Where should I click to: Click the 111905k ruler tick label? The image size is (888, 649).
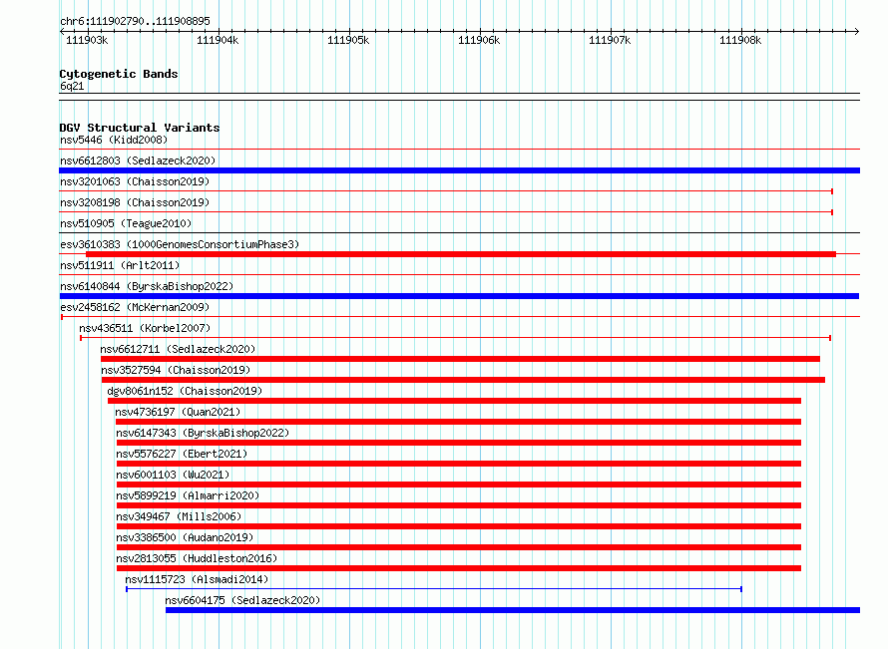coord(348,40)
